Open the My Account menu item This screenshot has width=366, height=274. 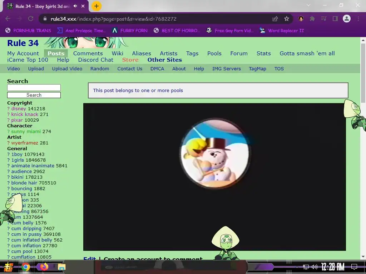tap(23, 54)
